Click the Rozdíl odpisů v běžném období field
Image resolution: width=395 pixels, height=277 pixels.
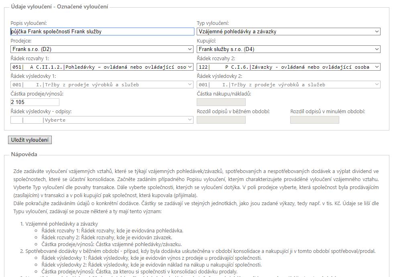[221, 120]
